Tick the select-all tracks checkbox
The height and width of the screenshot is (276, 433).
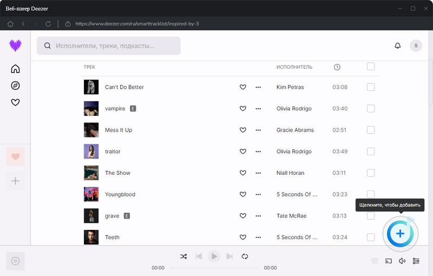click(x=371, y=67)
